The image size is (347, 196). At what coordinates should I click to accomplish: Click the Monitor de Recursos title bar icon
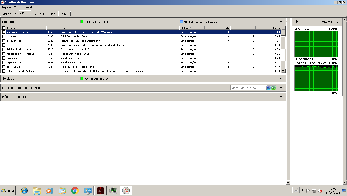point(3,2)
